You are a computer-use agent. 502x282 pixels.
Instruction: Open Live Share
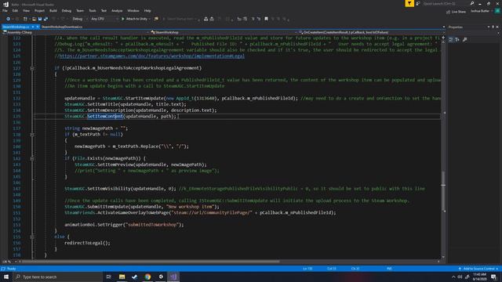(x=457, y=12)
